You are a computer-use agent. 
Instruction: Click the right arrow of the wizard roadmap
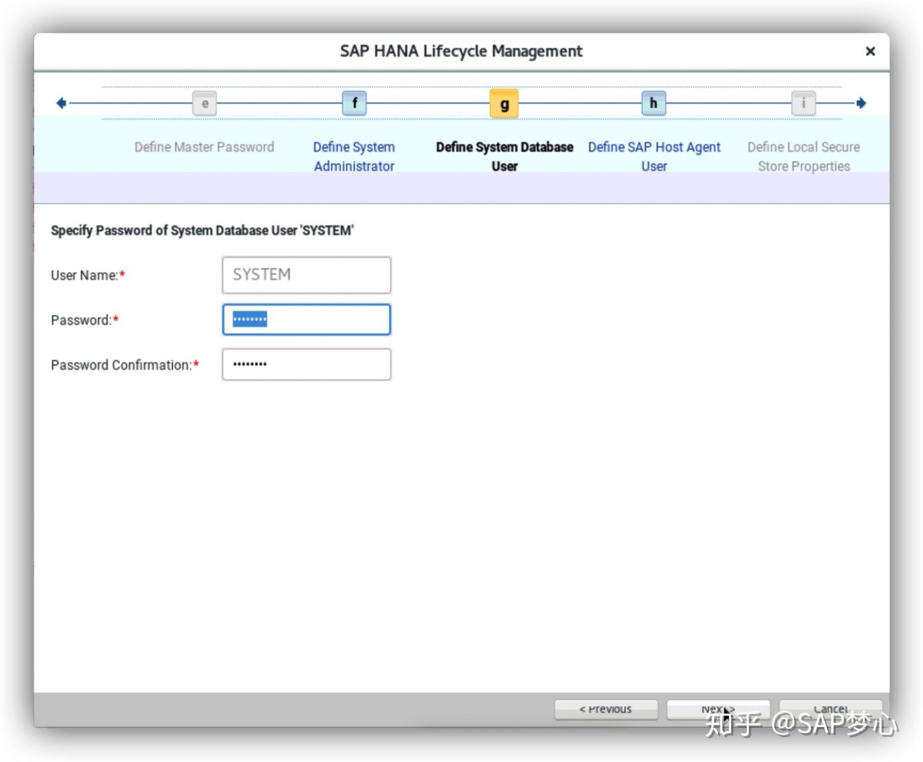pyautogui.click(x=861, y=103)
